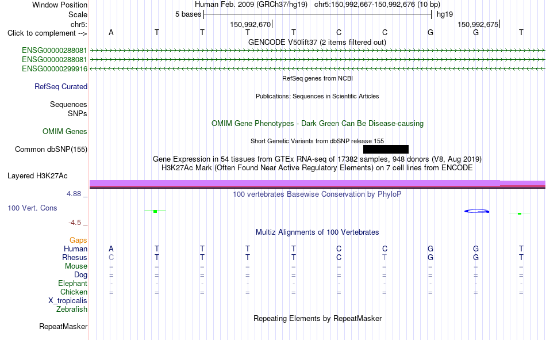
Task: Open 'Short Genetic Variants from dbSNP release 155'
Action: click(317, 141)
